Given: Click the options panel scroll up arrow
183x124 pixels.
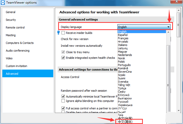Looking at the screenshot, I should tap(179, 10).
